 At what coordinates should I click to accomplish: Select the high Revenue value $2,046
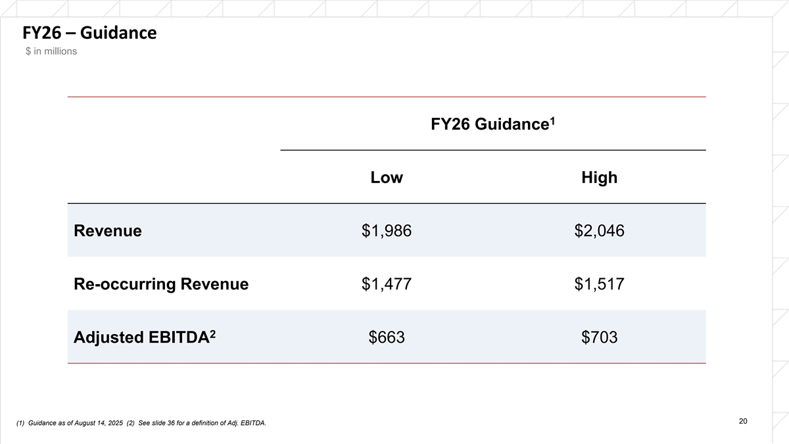[599, 231]
